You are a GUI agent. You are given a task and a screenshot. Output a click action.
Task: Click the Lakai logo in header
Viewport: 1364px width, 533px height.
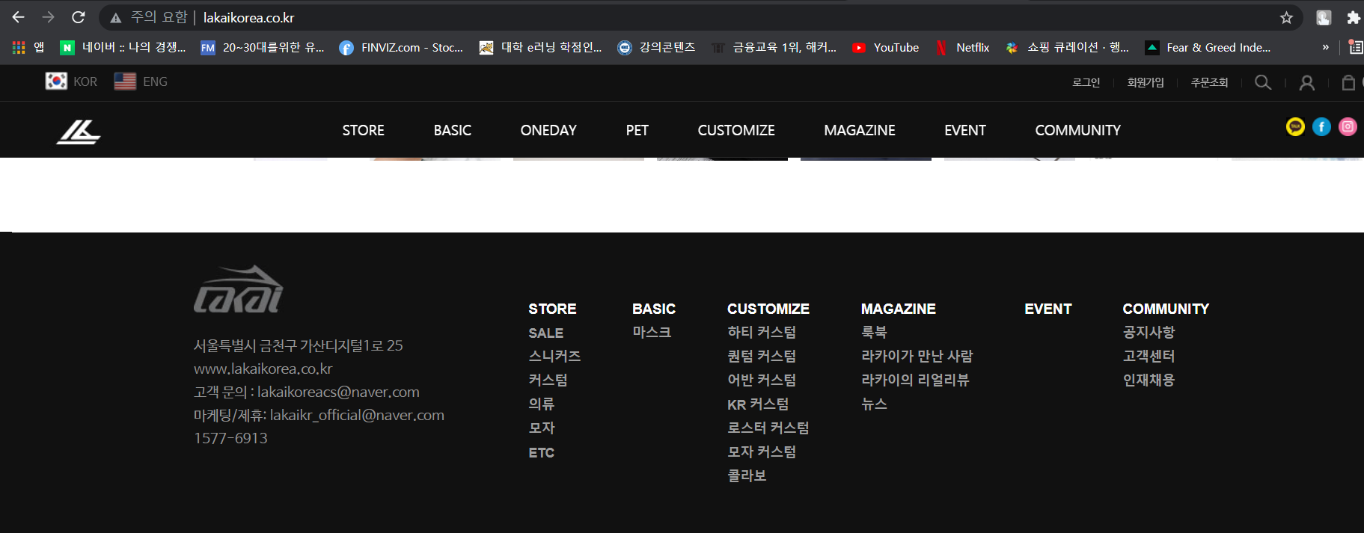(x=79, y=132)
